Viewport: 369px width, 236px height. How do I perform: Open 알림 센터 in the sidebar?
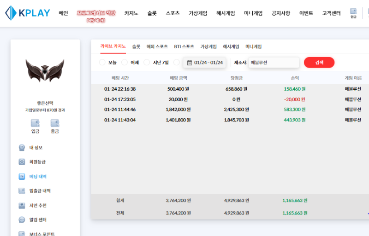(38, 220)
